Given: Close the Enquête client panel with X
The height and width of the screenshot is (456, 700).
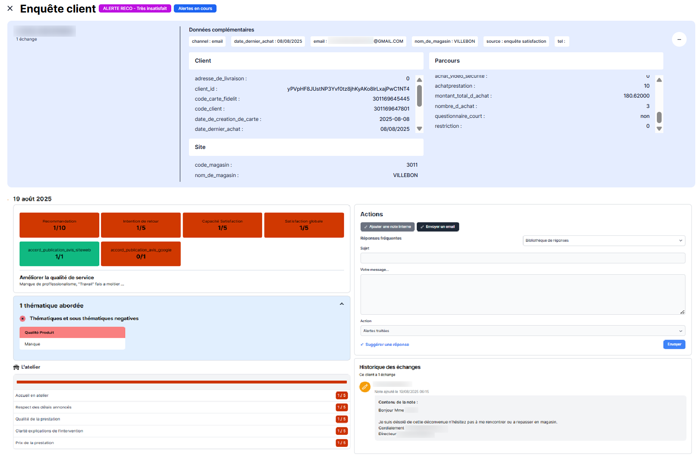Looking at the screenshot, I should tap(10, 9).
